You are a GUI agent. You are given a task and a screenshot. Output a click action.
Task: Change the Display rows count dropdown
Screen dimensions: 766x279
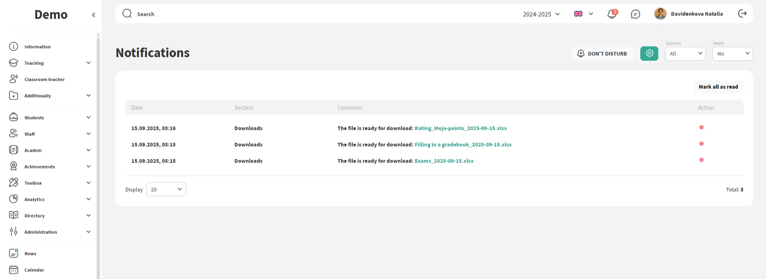[x=166, y=189]
